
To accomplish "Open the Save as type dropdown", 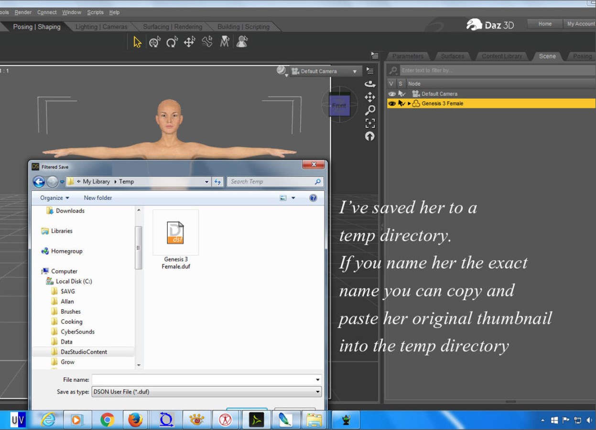I will coord(206,392).
